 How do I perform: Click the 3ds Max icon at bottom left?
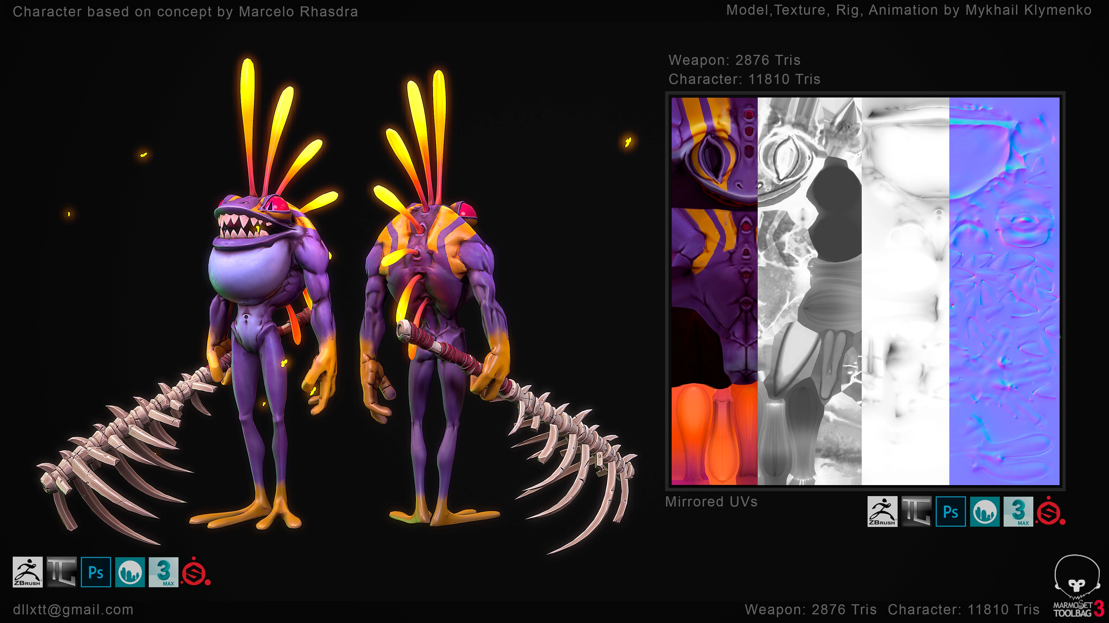(163, 572)
